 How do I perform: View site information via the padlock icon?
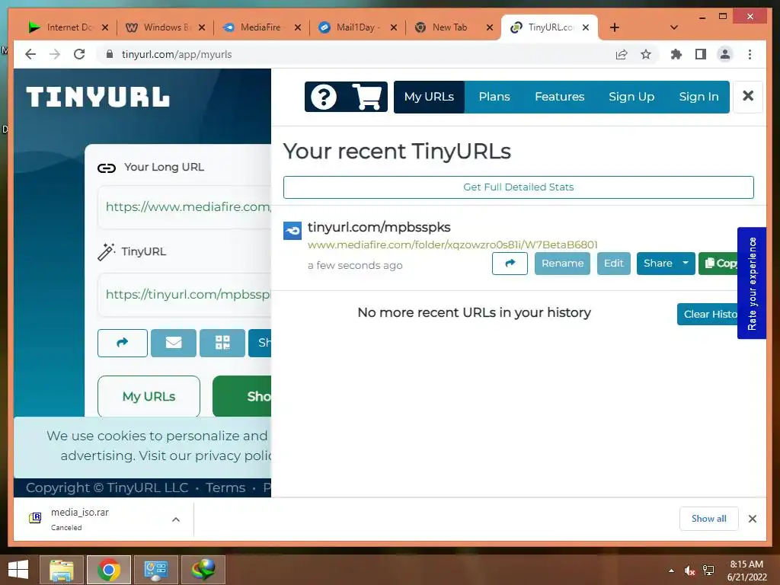[x=110, y=54]
